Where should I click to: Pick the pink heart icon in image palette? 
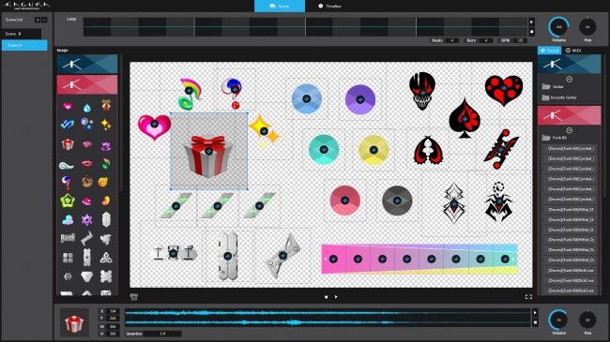pos(68,106)
